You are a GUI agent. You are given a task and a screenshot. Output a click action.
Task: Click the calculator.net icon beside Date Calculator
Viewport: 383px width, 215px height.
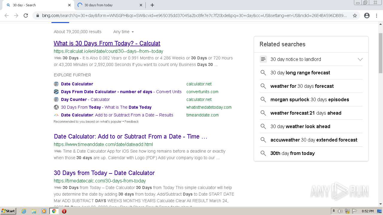tap(56, 84)
